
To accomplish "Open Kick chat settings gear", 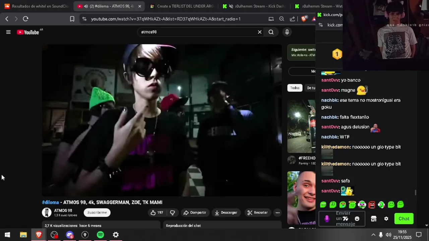I will [x=386, y=219].
